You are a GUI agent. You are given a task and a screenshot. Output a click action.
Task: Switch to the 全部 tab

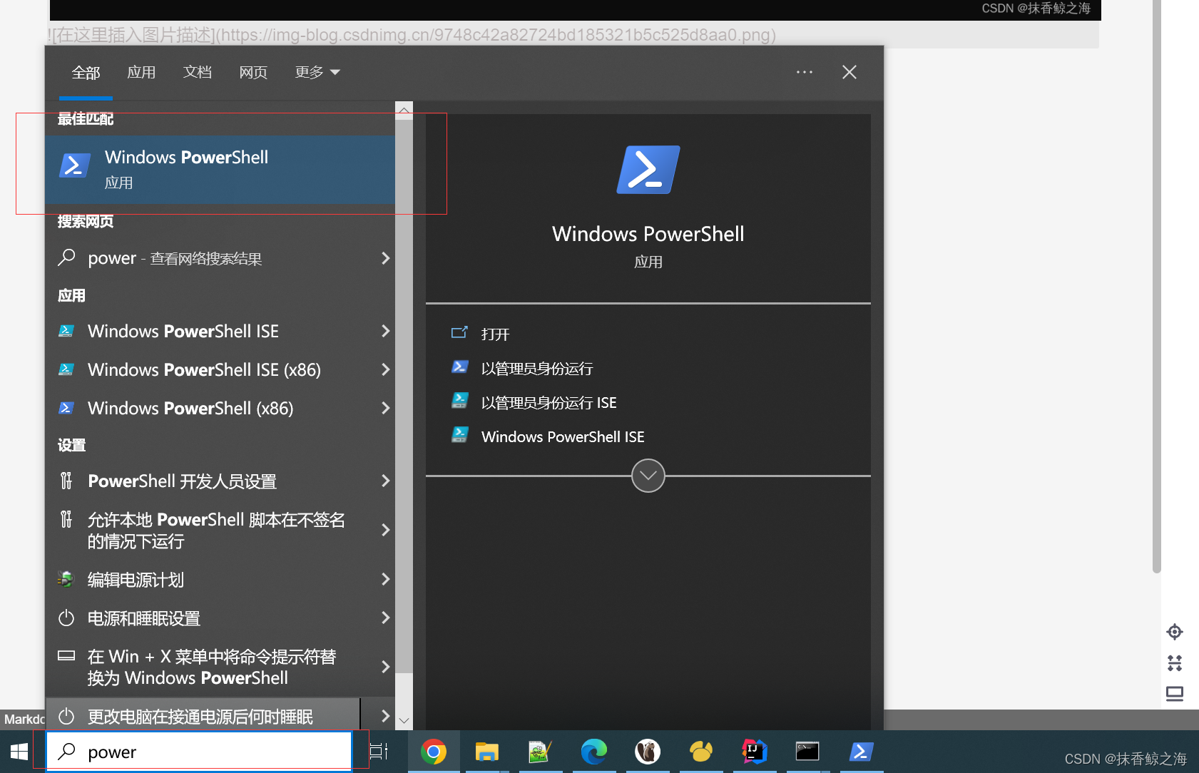click(x=86, y=72)
